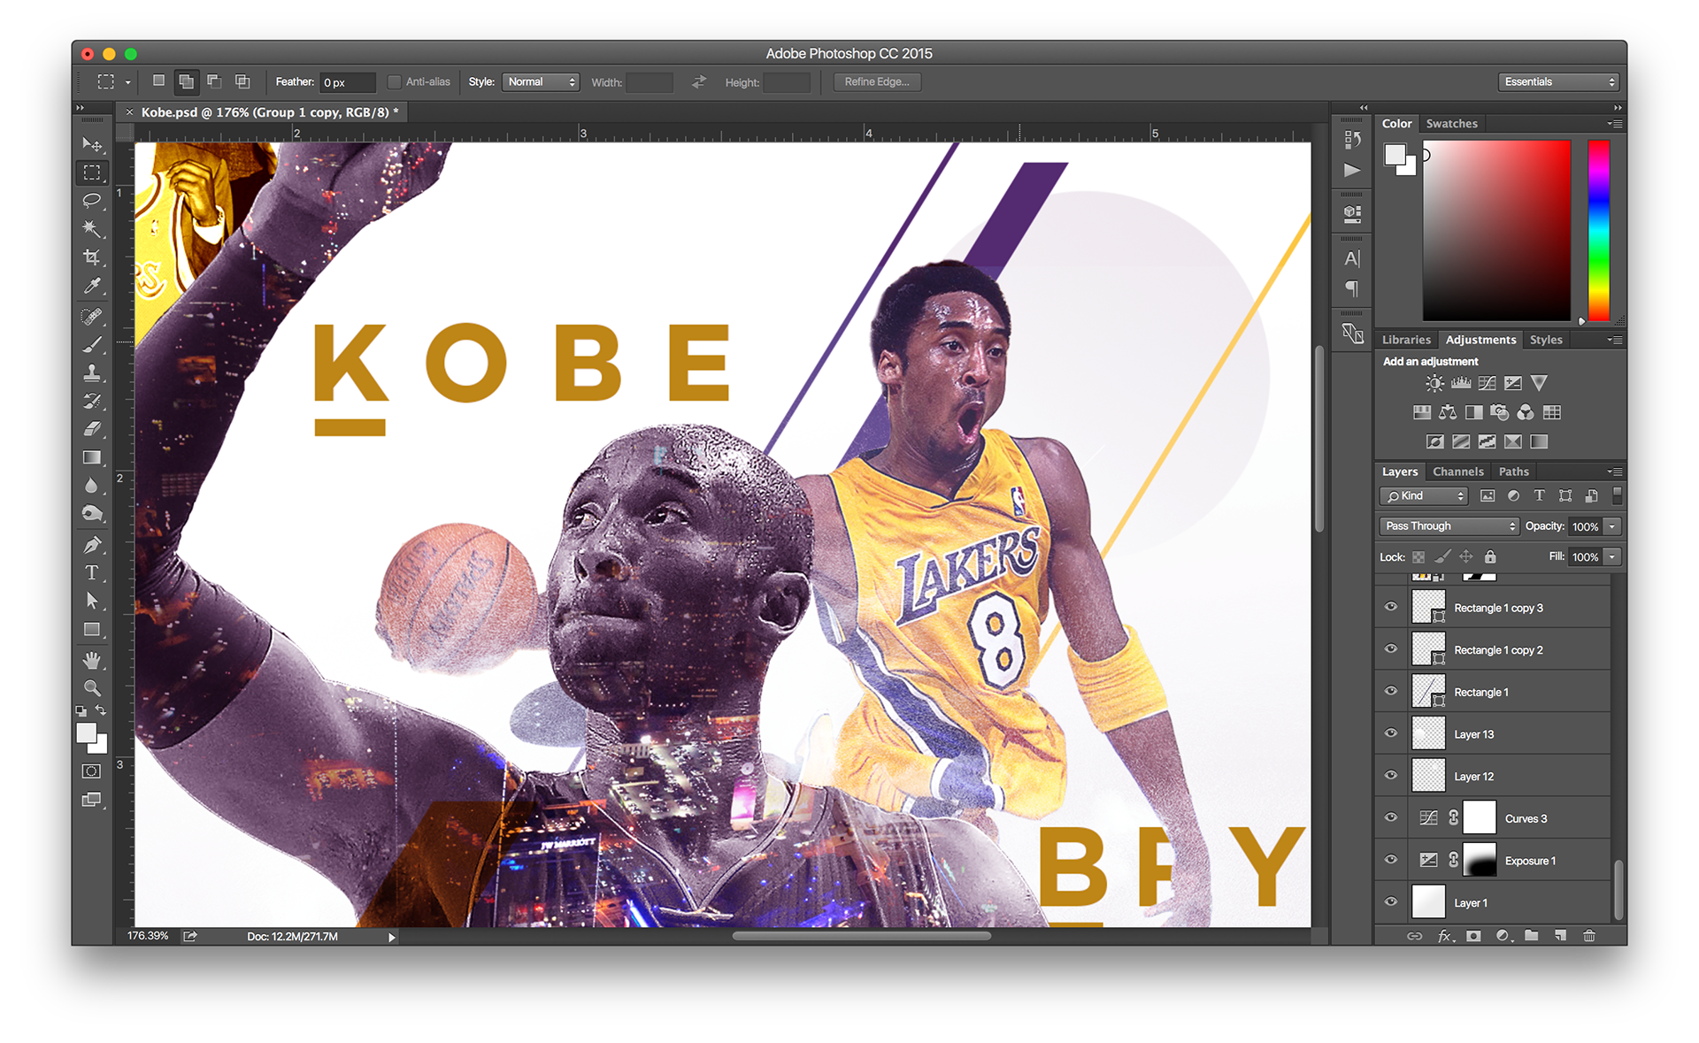The width and height of the screenshot is (1699, 1043).
Task: Expand the Essentials workspace dropdown
Action: tap(1559, 82)
